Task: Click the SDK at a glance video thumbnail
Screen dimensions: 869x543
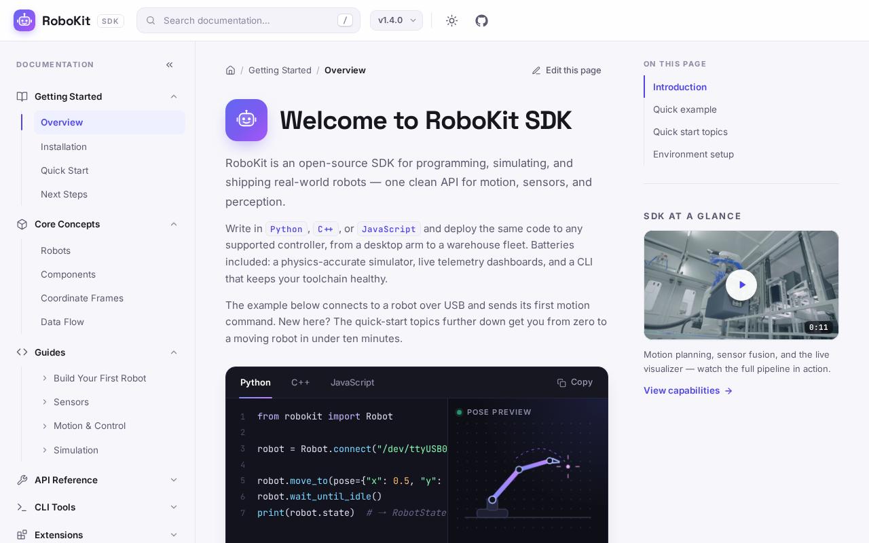Action: pos(741,285)
